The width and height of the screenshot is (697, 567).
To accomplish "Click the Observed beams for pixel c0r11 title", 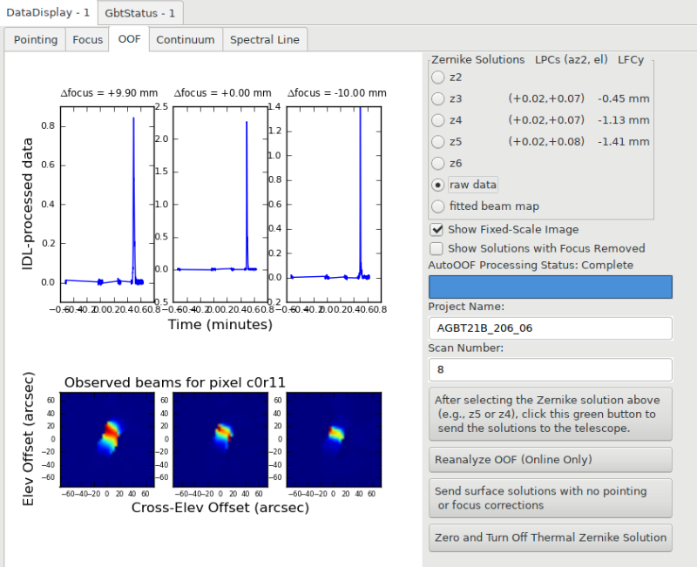I will pos(175,382).
